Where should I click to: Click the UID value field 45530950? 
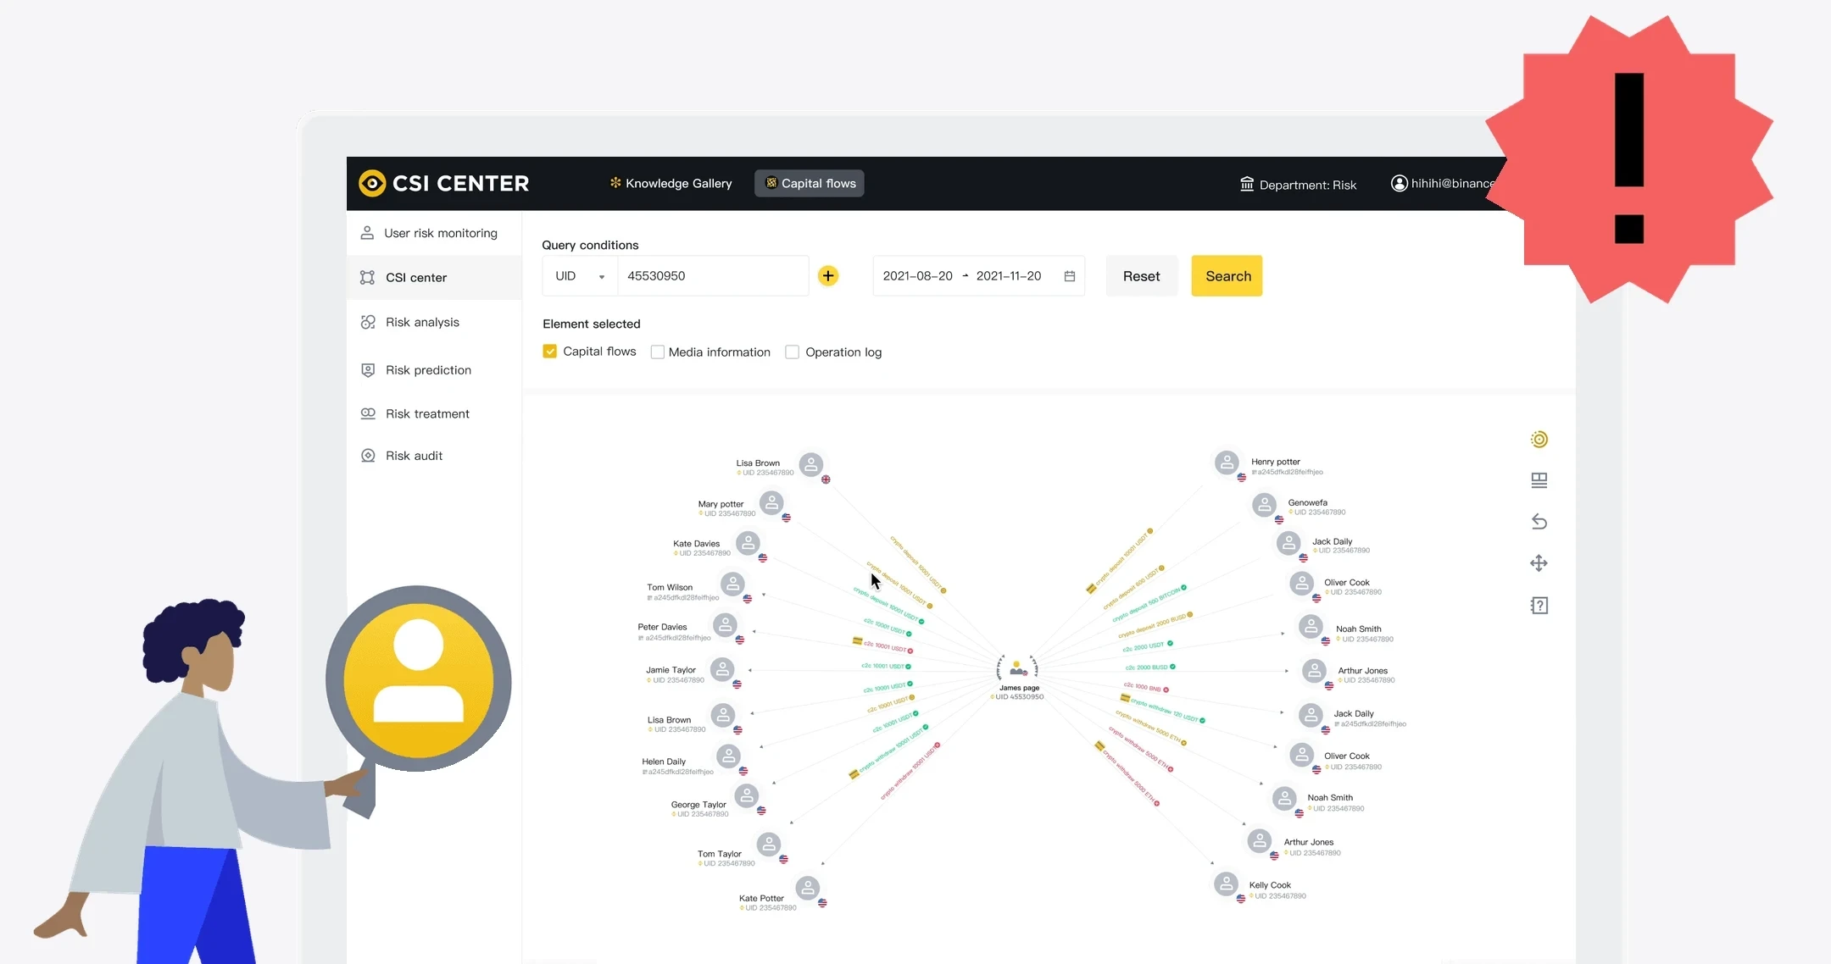[x=713, y=276]
